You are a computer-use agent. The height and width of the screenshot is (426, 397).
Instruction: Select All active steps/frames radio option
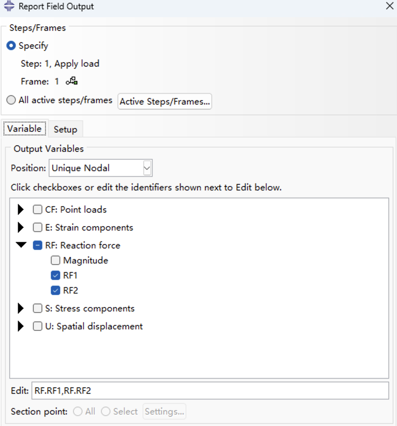click(x=11, y=100)
